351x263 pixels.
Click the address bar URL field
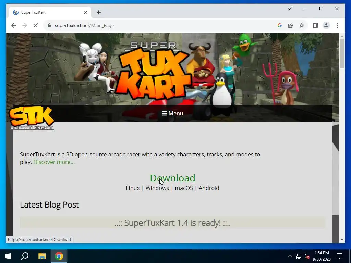161,25
